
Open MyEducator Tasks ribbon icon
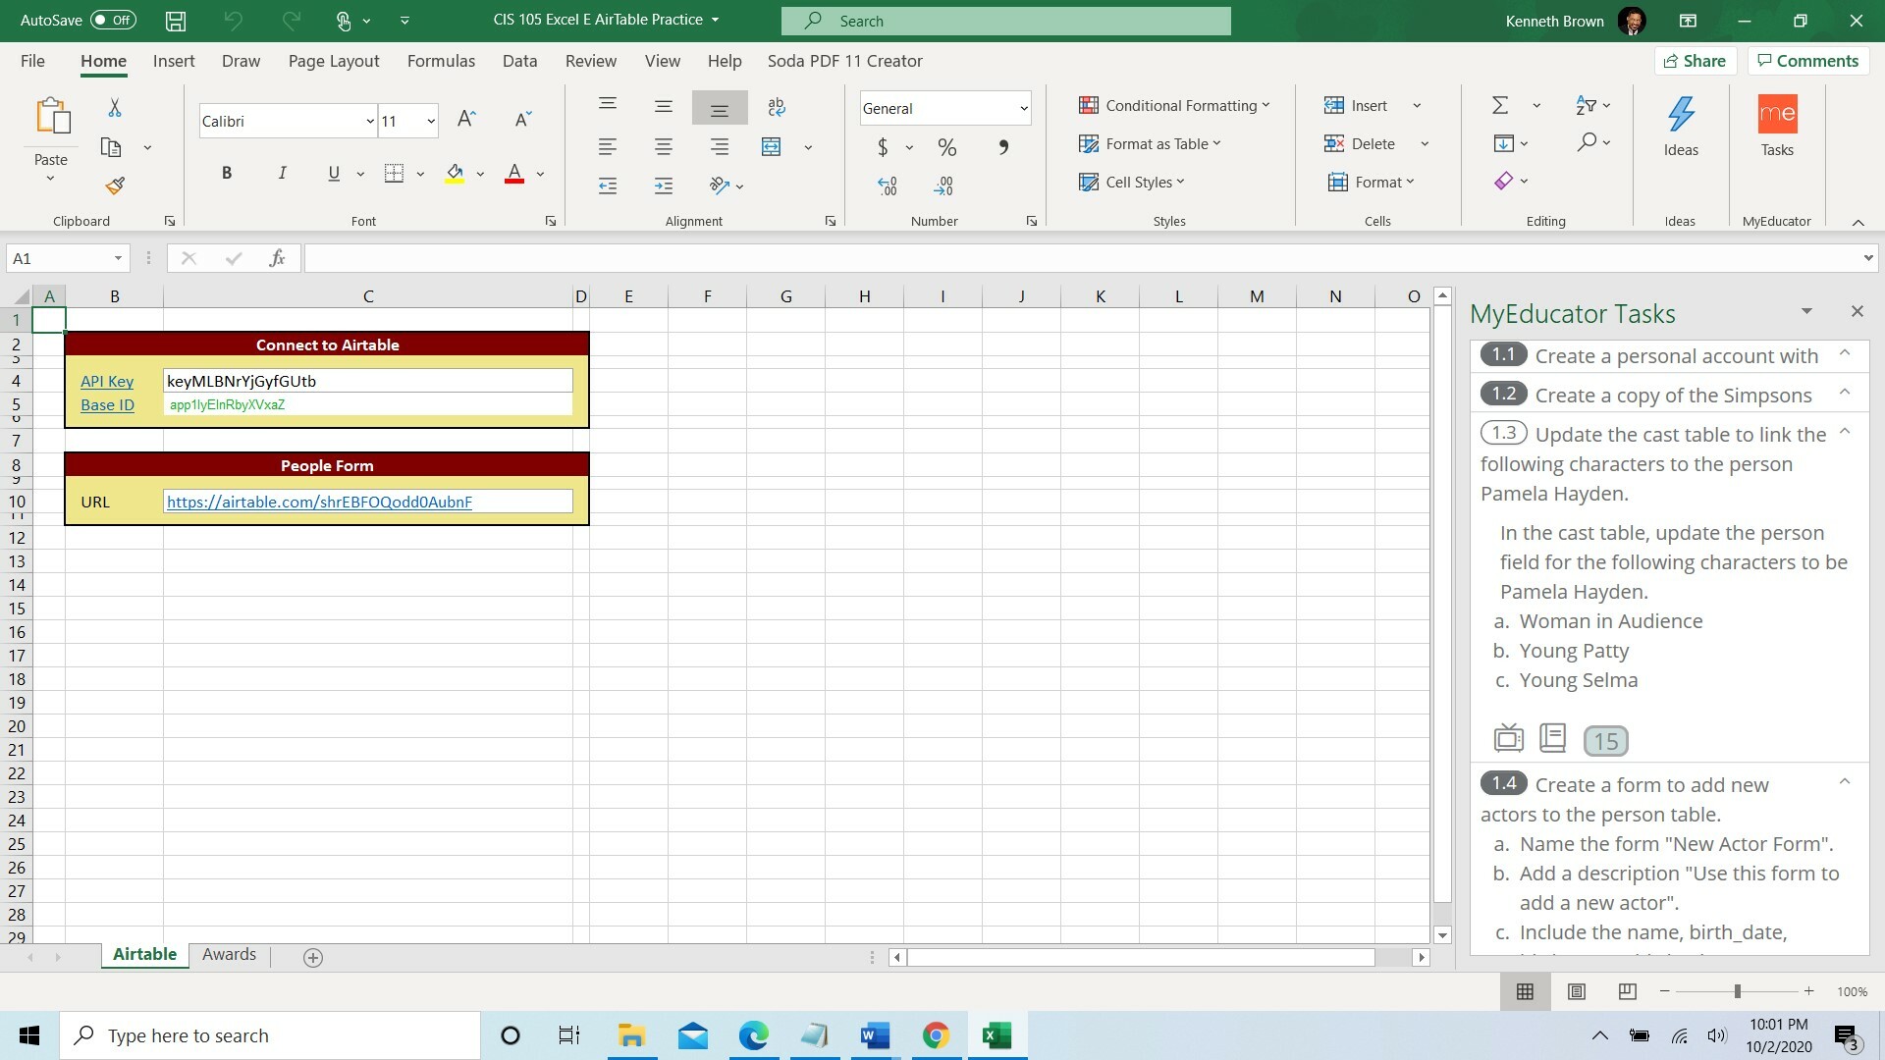(1777, 114)
